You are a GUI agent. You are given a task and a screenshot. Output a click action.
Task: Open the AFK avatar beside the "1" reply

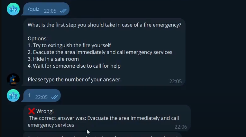click(x=13, y=96)
